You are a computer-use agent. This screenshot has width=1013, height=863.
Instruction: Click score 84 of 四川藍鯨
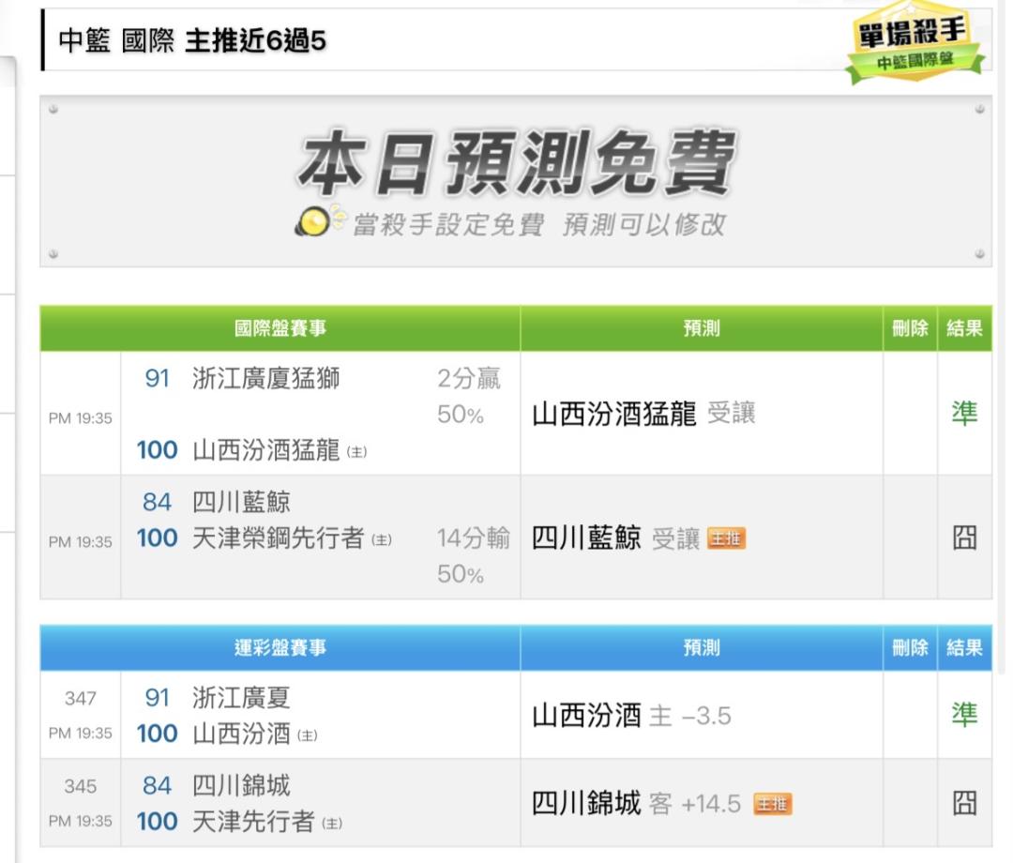tap(157, 502)
